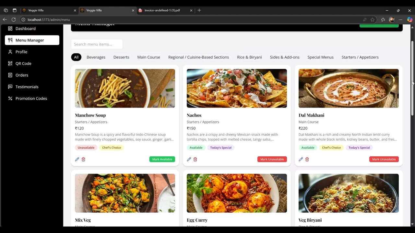Open the browser Settings and more menu
Viewport: 415px width, 233px height.
[x=400, y=20]
